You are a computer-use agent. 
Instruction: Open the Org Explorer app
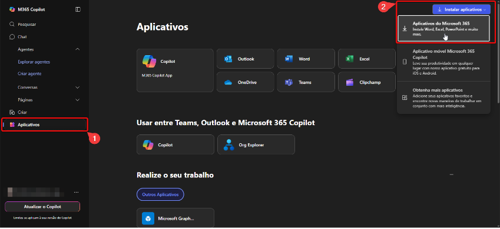coord(256,144)
